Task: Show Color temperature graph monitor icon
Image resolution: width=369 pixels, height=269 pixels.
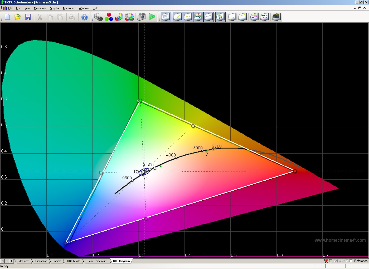Action: tap(208, 17)
